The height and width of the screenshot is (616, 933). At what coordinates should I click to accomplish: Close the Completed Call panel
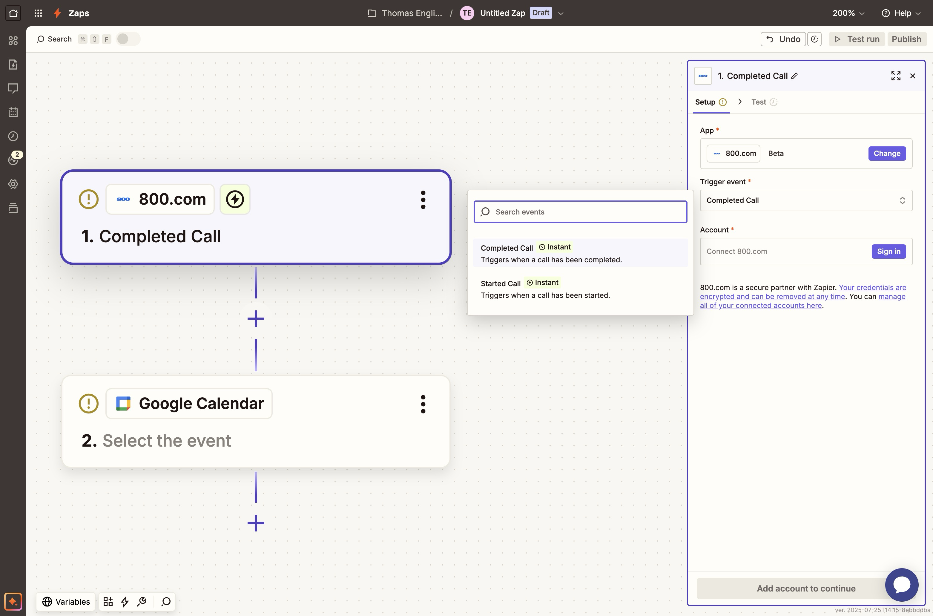pos(913,76)
